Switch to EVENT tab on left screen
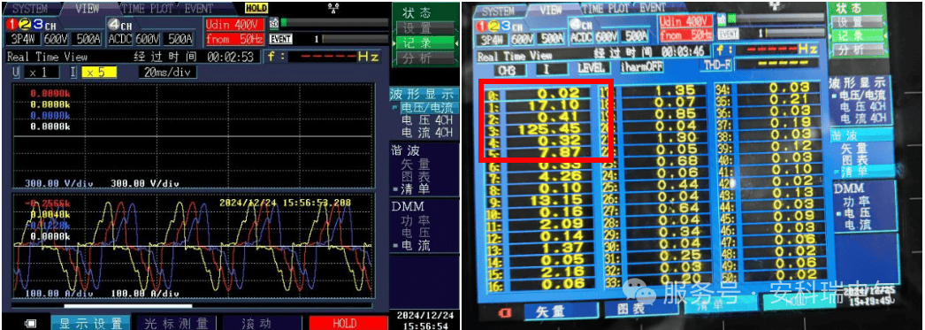The height and width of the screenshot is (330, 925). pos(199,9)
